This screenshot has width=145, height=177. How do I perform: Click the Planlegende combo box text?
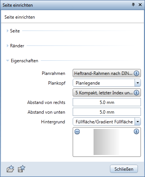[88, 83]
